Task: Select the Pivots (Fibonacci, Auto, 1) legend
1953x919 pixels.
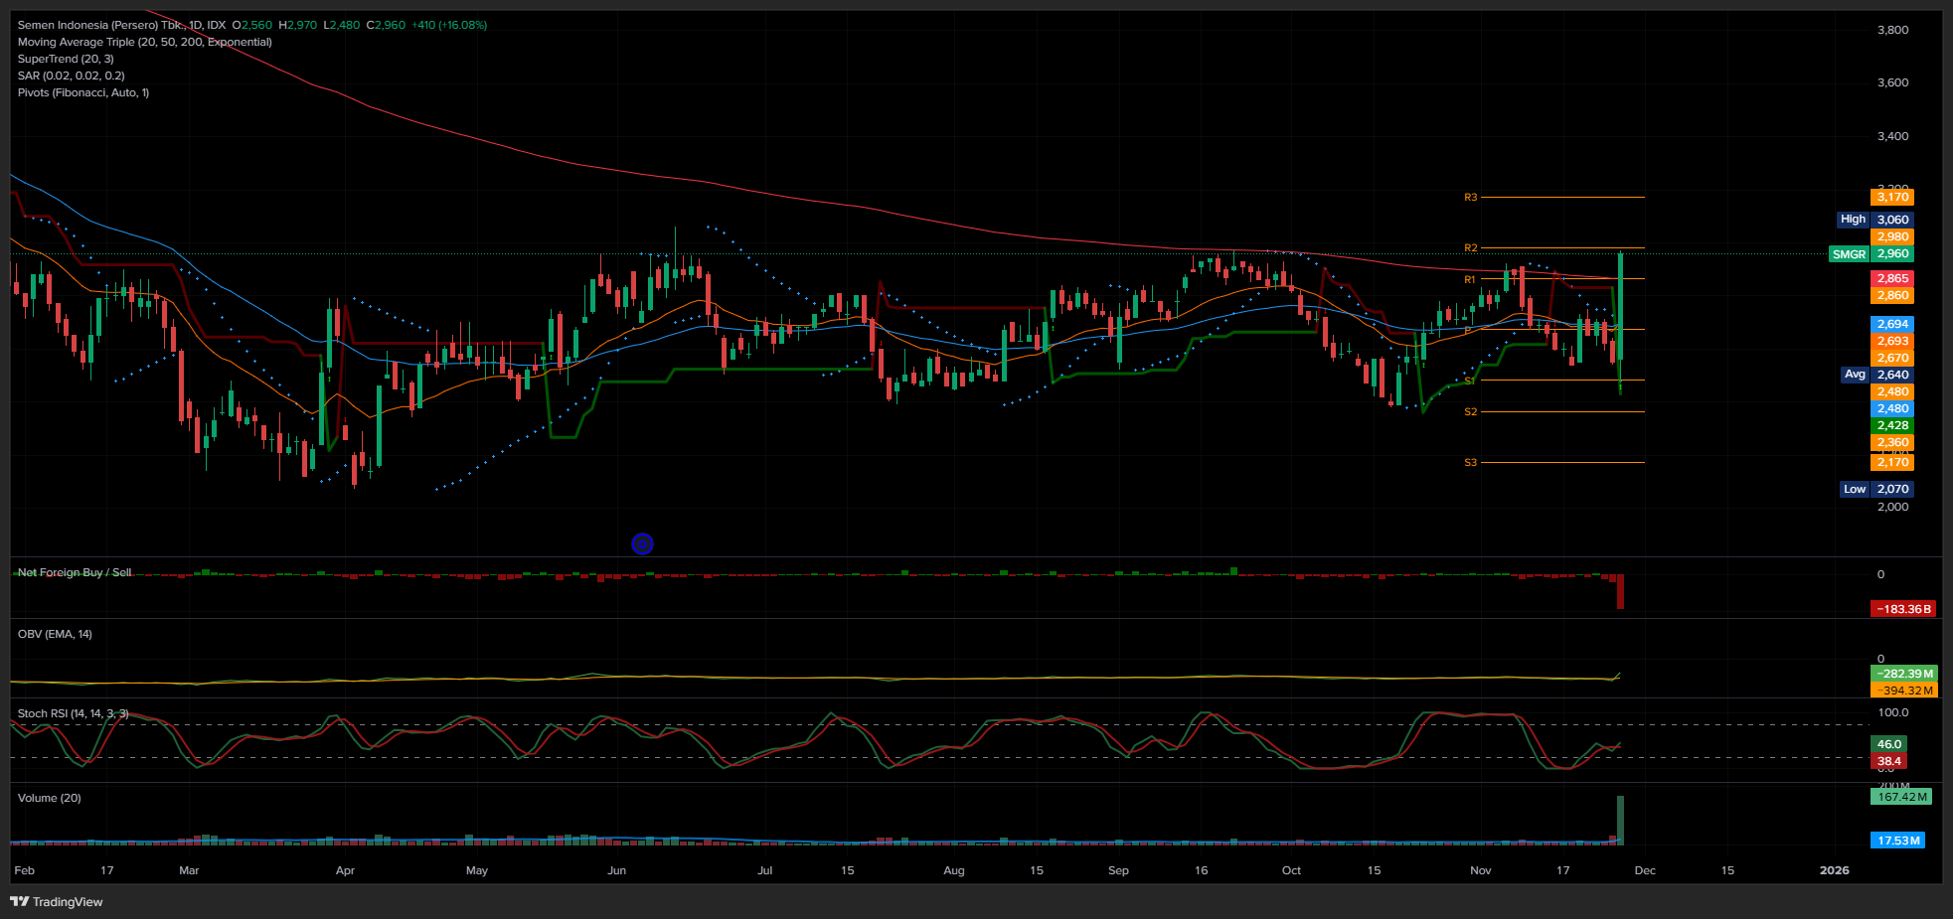Action: coord(83,92)
